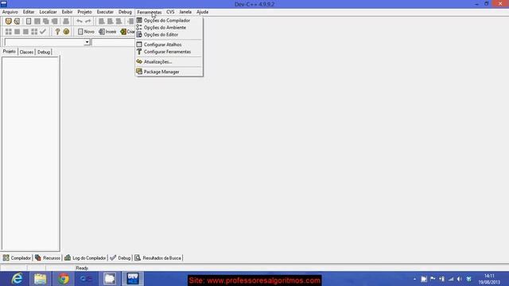The width and height of the screenshot is (509, 286).
Task: Open the class selector dropdown arrow
Action: pos(87,42)
